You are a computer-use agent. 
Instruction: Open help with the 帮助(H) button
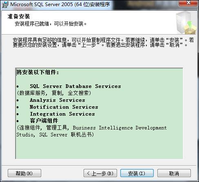click(x=24, y=173)
